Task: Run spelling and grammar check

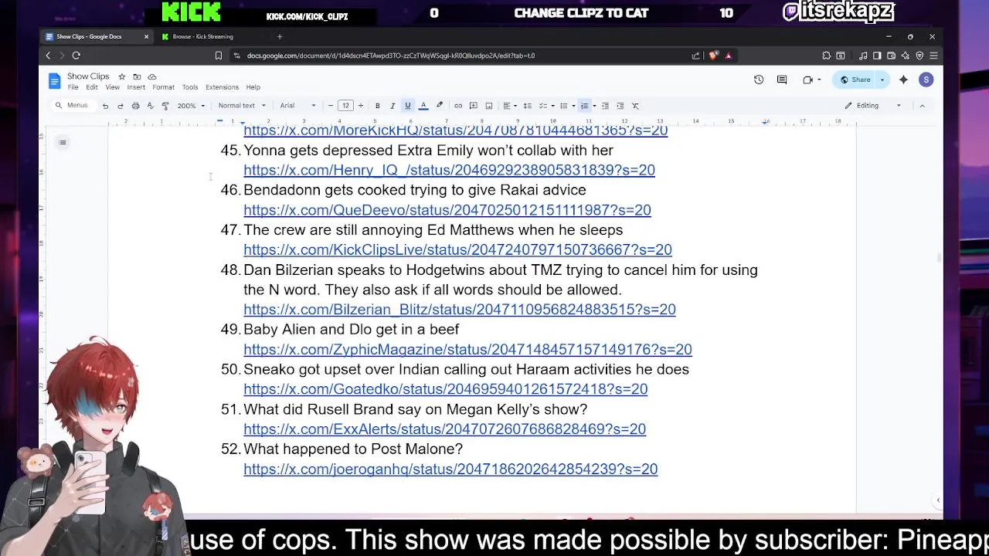Action: point(150,106)
